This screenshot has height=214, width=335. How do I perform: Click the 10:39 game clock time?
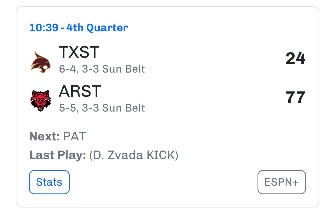[44, 28]
